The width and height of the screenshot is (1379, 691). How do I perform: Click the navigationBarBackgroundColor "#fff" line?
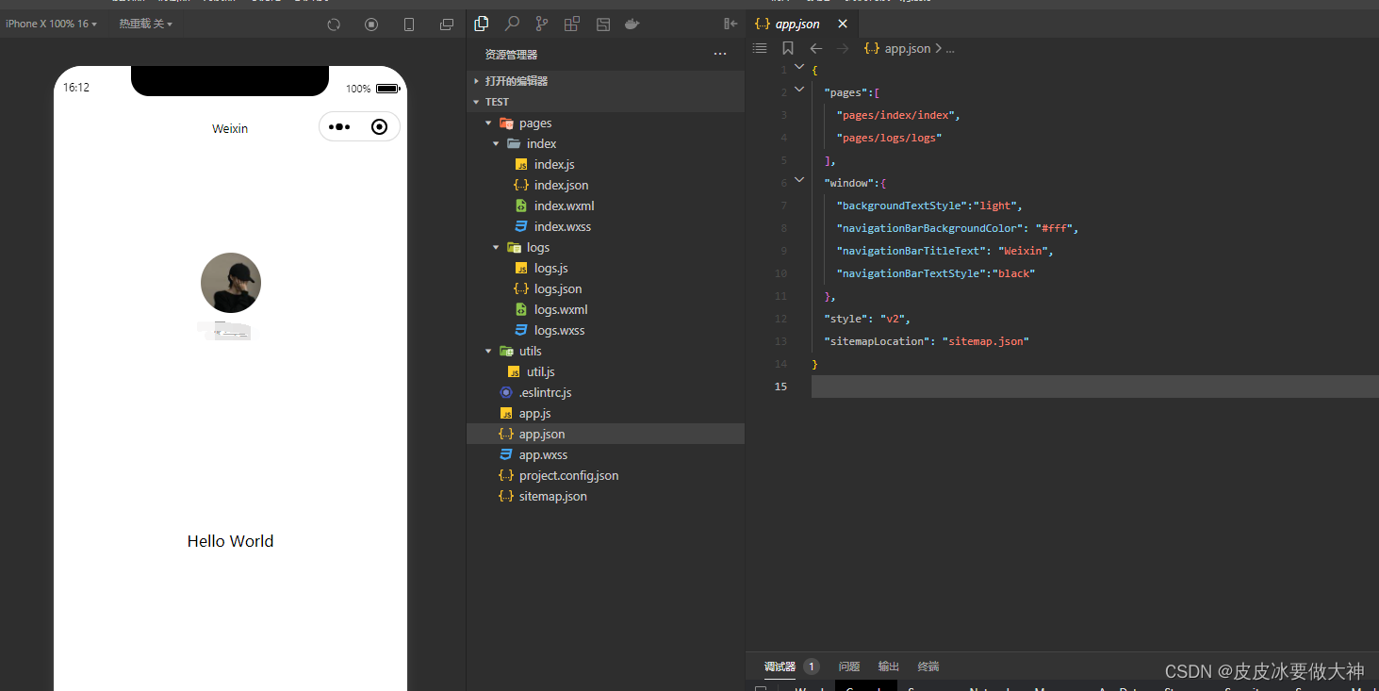957,228
